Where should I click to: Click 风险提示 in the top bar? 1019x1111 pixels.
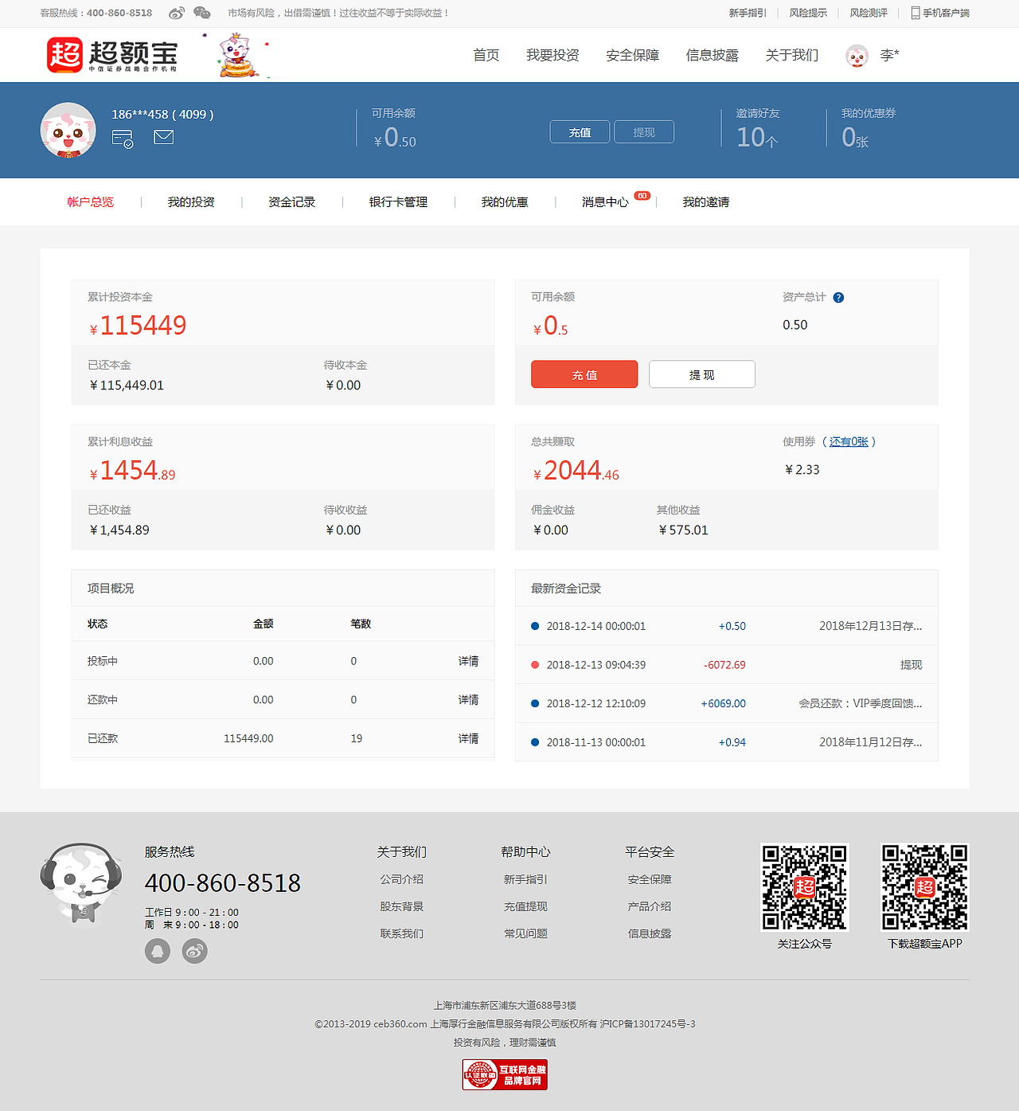pyautogui.click(x=808, y=13)
